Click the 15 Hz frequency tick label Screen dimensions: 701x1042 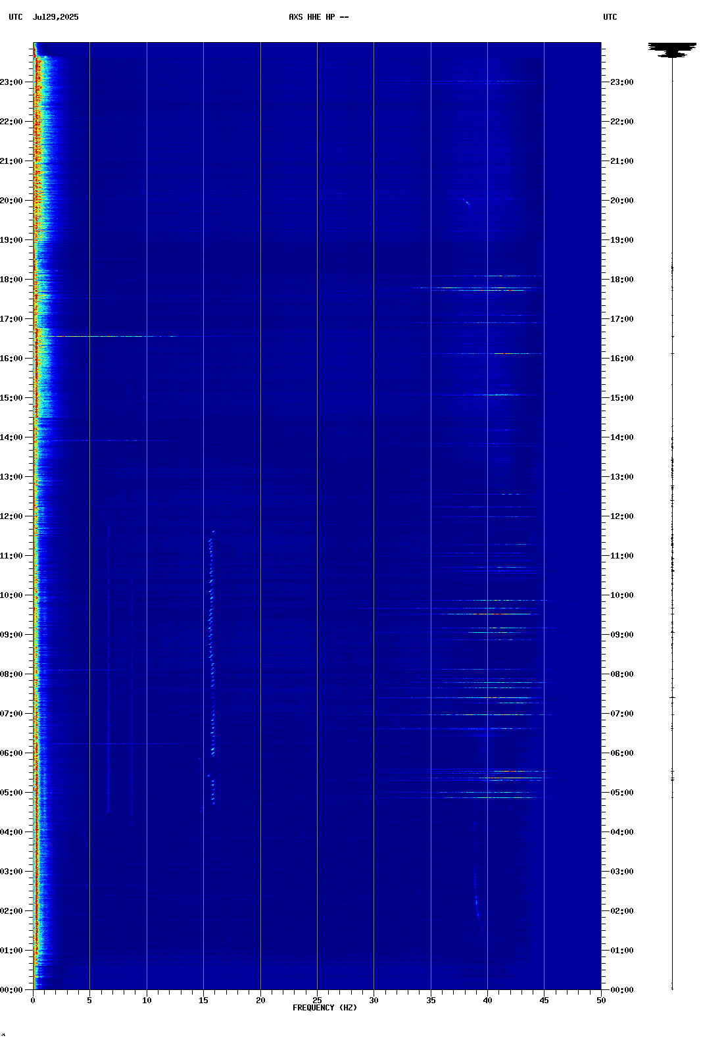(203, 1001)
